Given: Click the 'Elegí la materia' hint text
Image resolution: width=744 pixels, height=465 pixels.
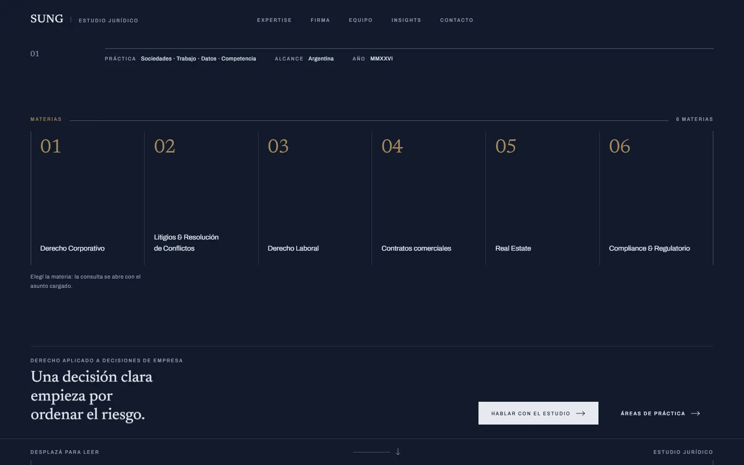Looking at the screenshot, I should (86, 281).
